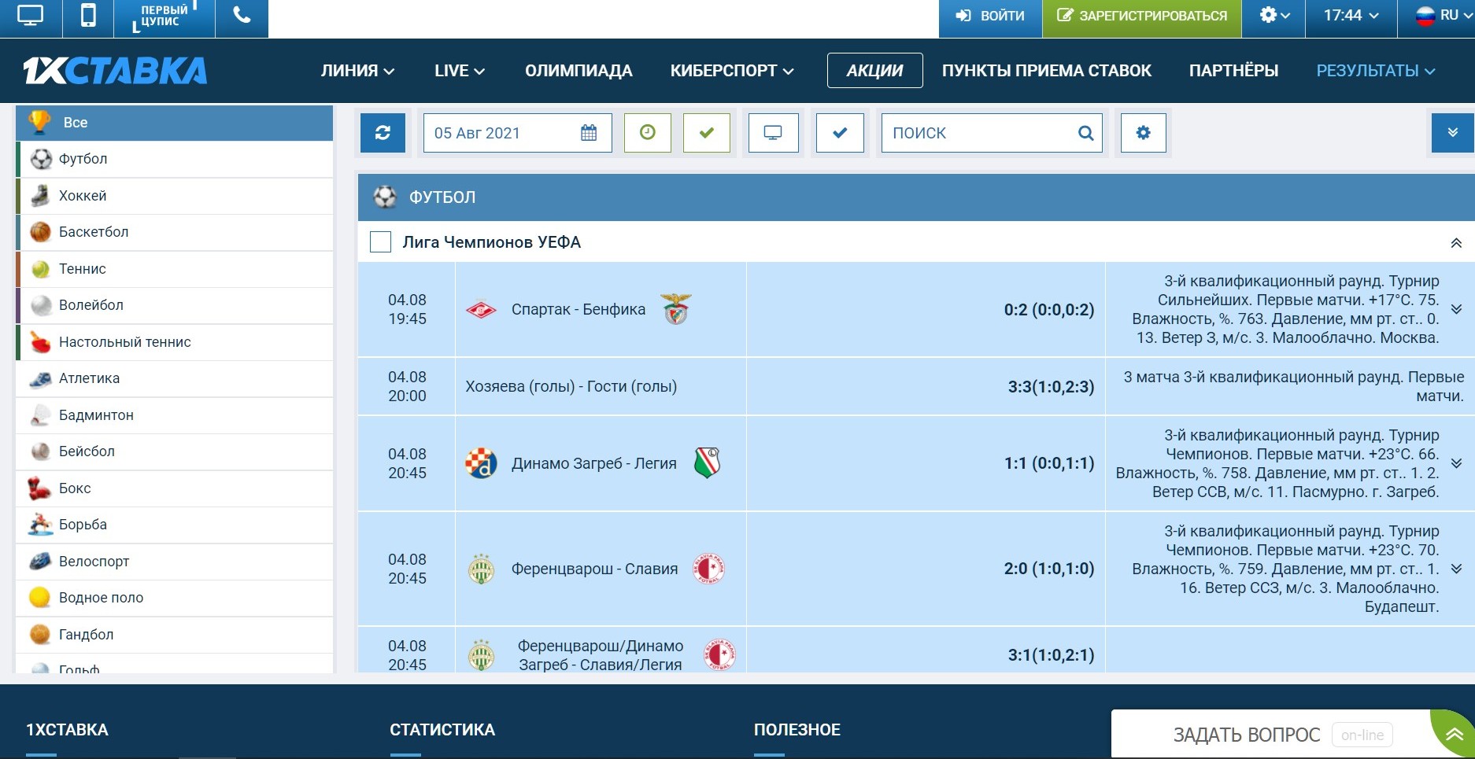Expand details for Спартак - Бенфика match
The image size is (1475, 759).
pos(1456,310)
